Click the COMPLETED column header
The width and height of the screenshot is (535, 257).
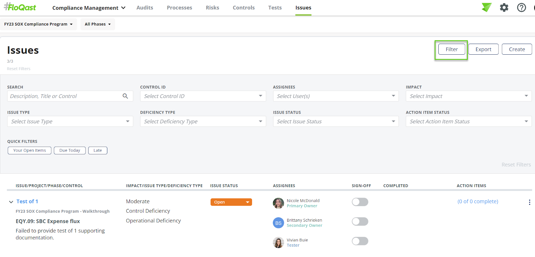coord(396,186)
